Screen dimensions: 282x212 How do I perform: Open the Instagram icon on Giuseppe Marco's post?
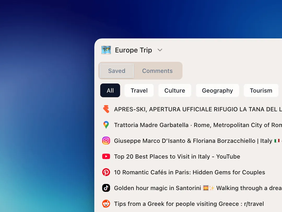pyautogui.click(x=106, y=141)
